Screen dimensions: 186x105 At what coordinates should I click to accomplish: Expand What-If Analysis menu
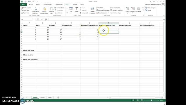(117, 10)
